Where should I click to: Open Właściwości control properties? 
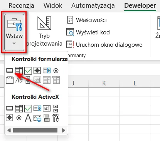tap(87, 20)
